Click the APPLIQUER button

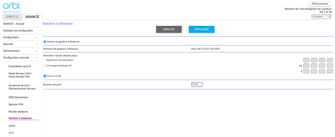[x=202, y=30]
